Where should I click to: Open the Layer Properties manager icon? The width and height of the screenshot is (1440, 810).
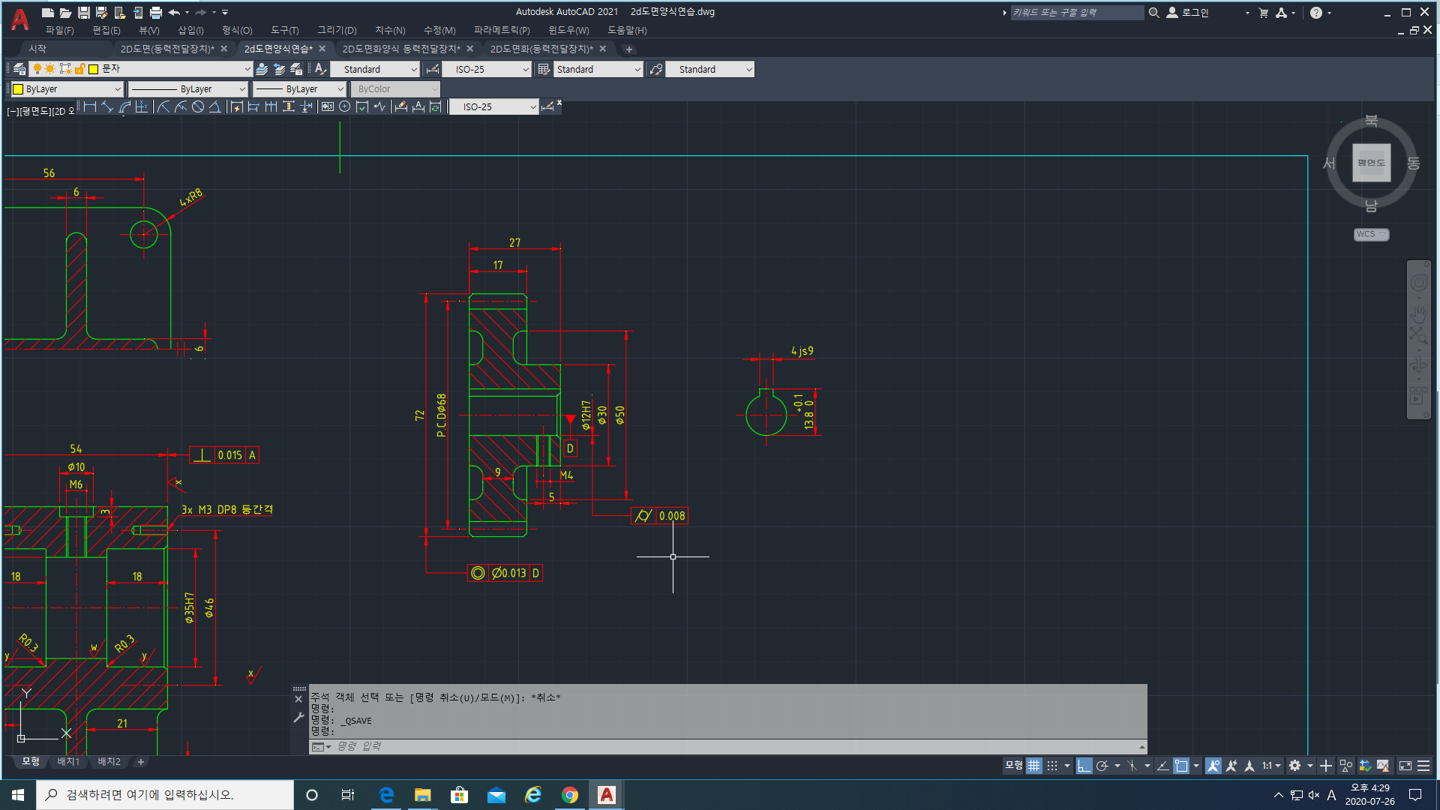click(19, 69)
